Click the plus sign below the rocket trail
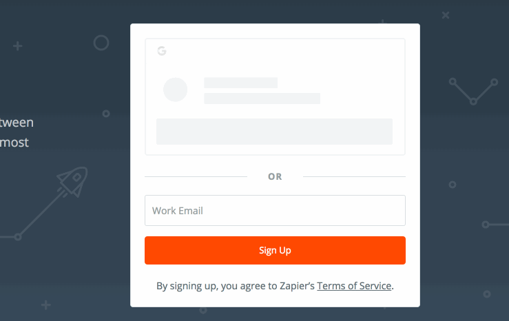 45,305
